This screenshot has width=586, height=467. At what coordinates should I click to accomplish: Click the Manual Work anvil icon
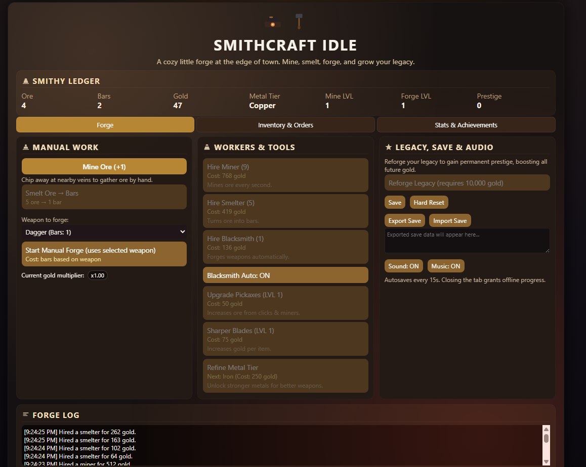click(26, 147)
